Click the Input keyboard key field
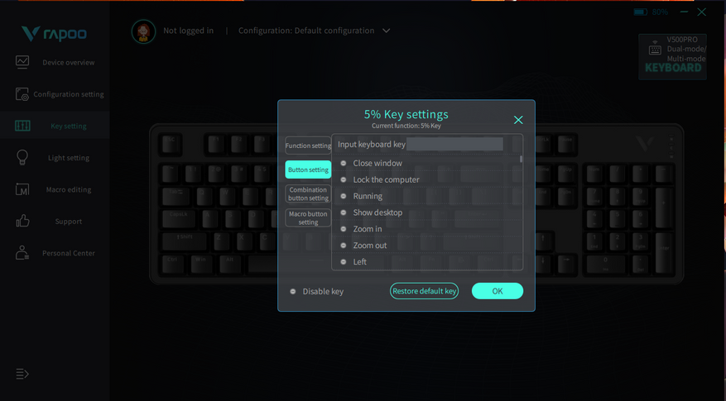Screen dimensions: 726x401 point(454,145)
